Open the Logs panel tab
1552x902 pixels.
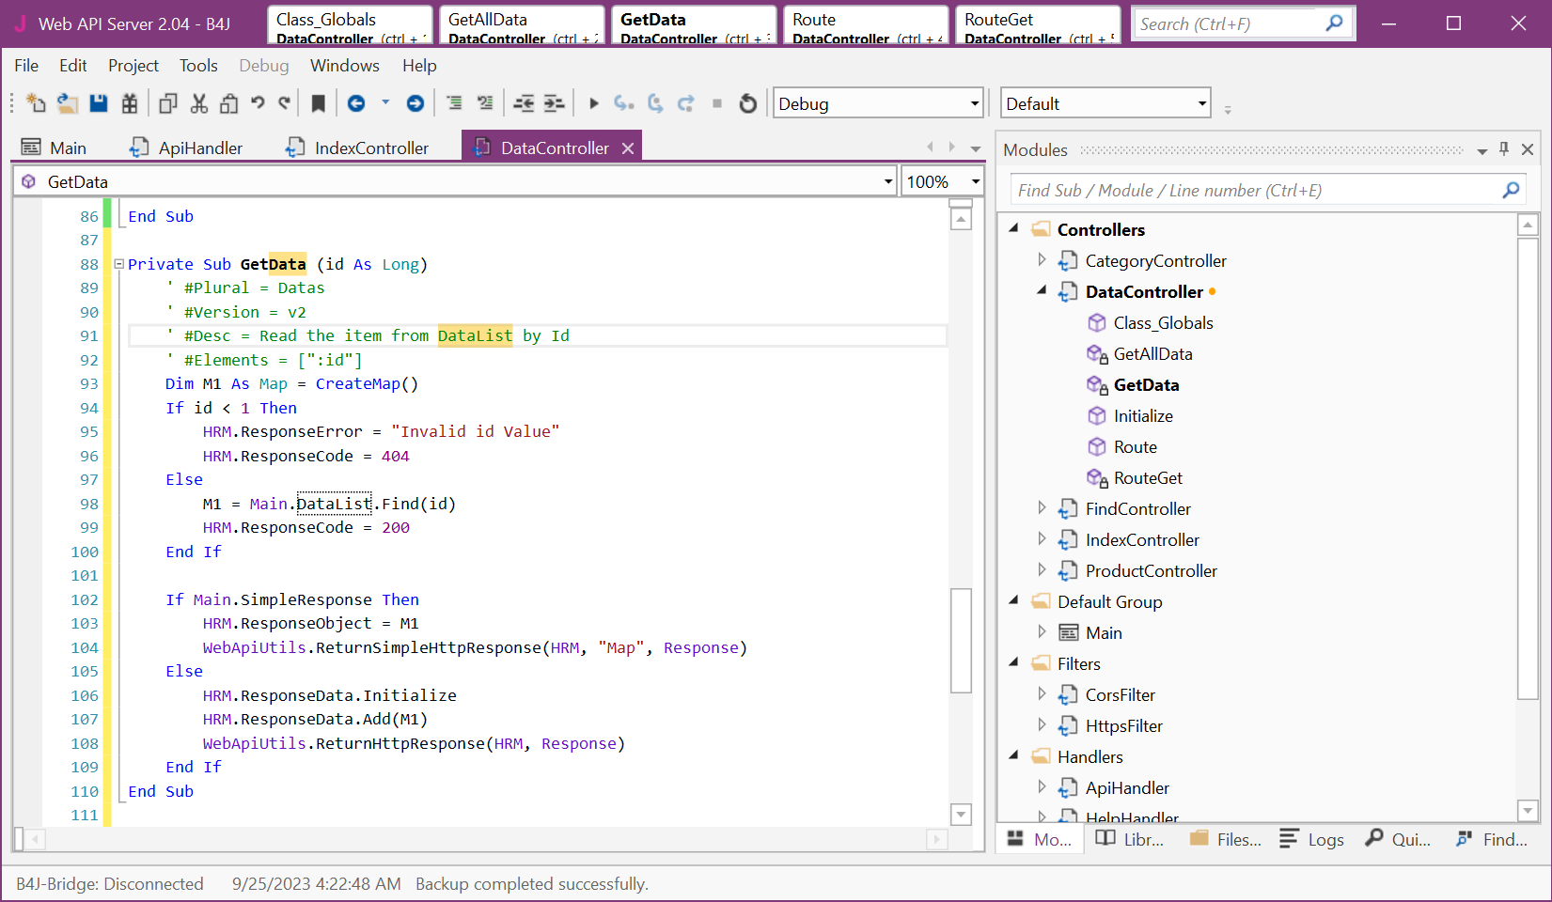(1312, 839)
